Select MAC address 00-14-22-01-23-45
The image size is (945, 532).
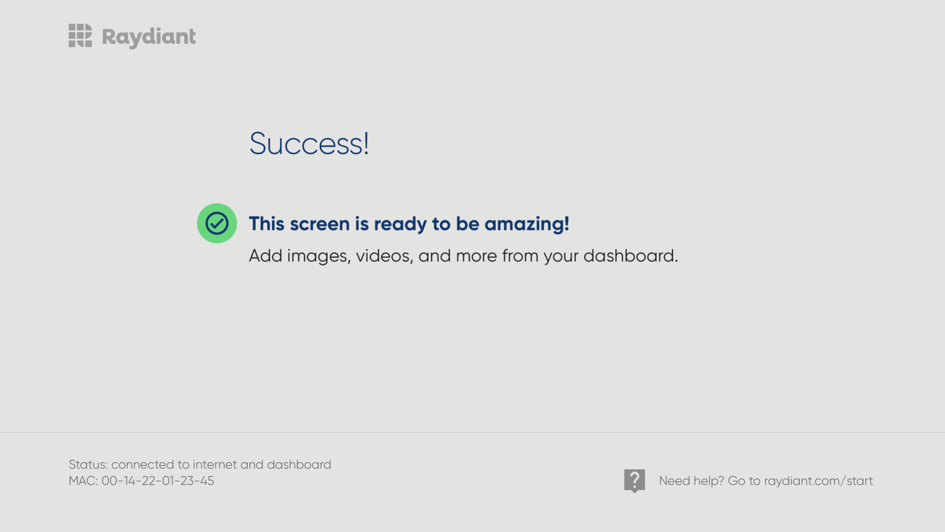(158, 481)
